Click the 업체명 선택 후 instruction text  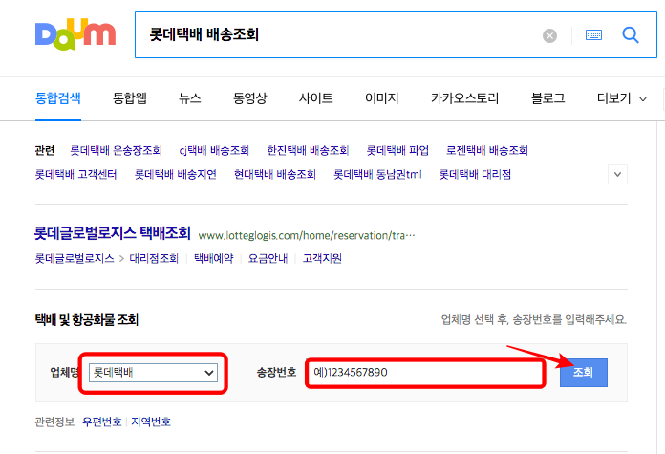[534, 319]
